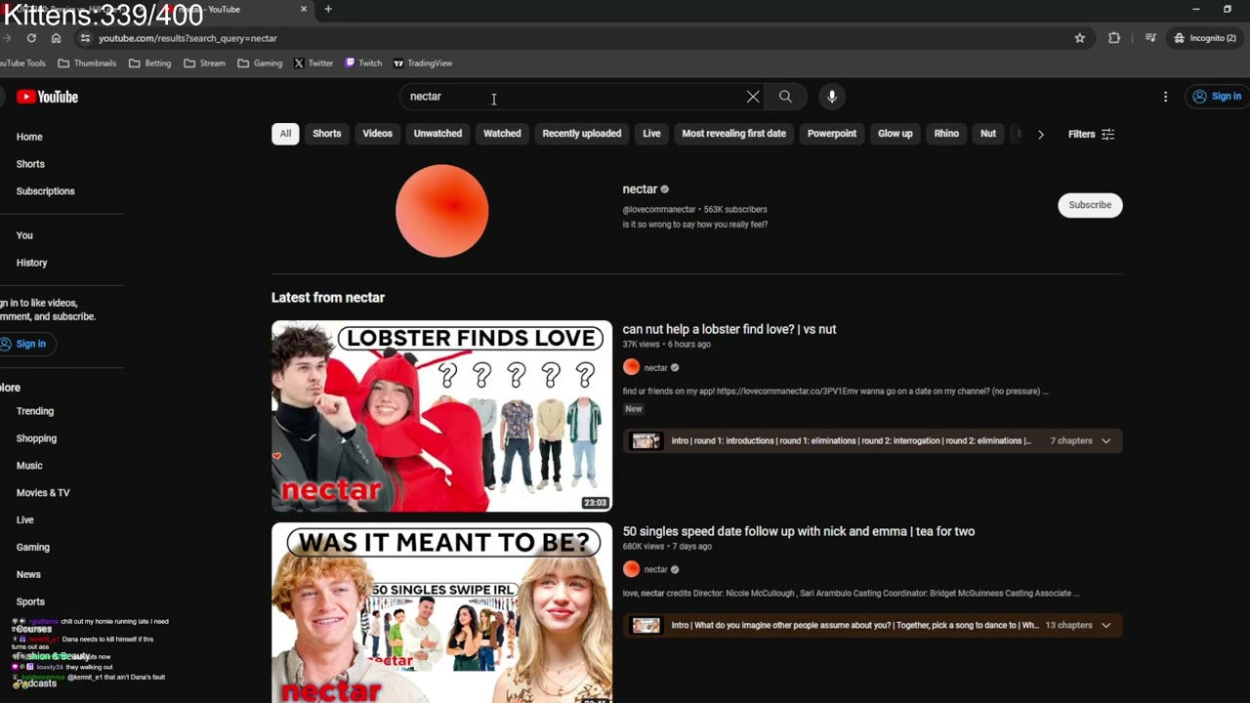Image resolution: width=1250 pixels, height=703 pixels.
Task: Open History in sidebar
Action: click(31, 263)
